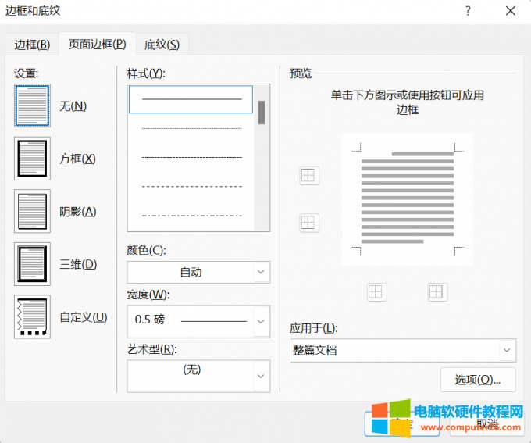The width and height of the screenshot is (531, 443).
Task: Click the help question mark icon
Action: click(x=468, y=11)
